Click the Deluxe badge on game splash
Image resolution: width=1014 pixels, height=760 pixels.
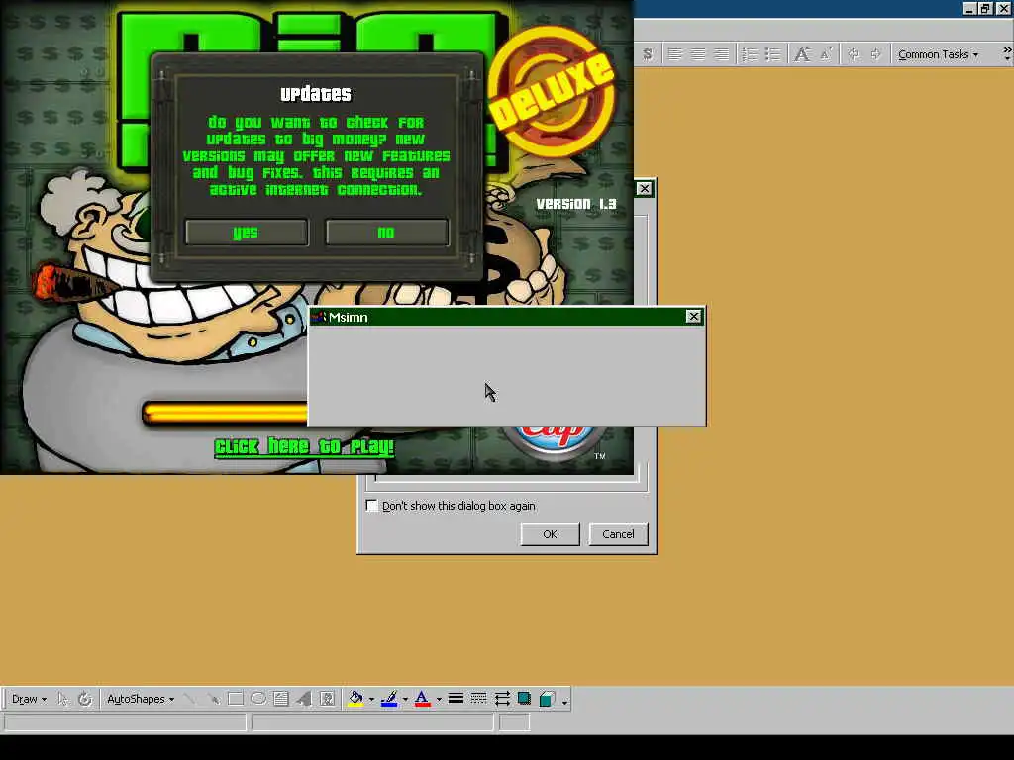point(551,90)
